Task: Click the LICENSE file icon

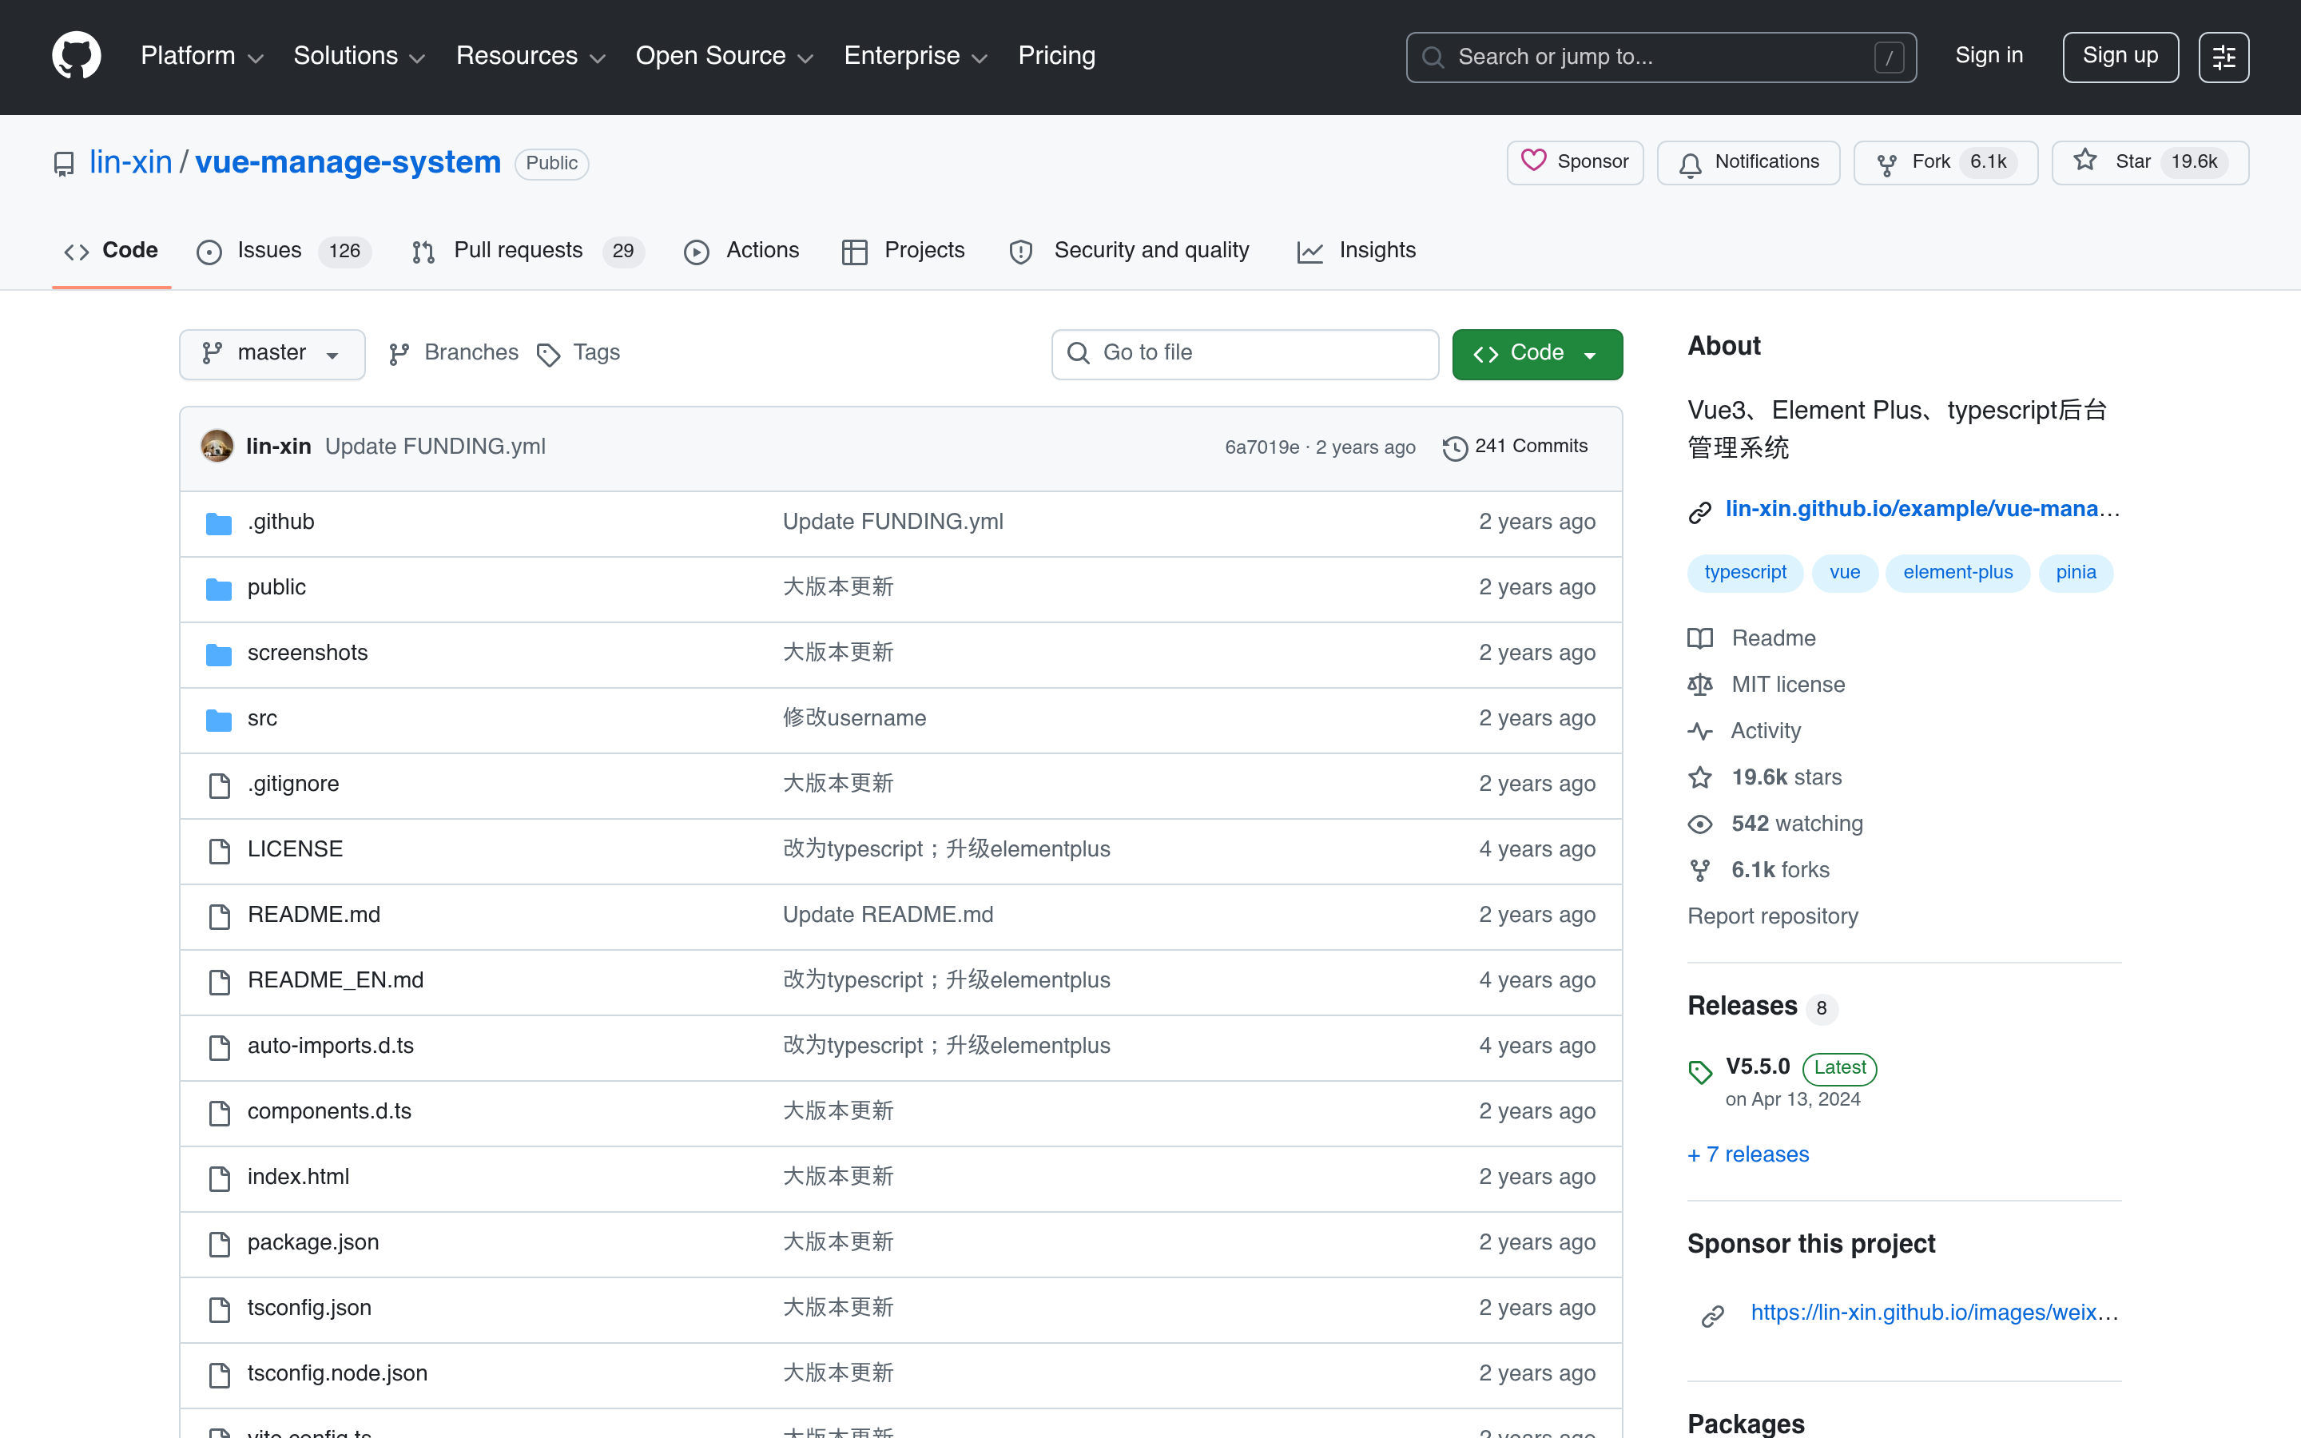Action: [220, 850]
